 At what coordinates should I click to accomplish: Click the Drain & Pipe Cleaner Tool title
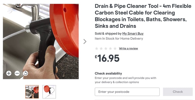point(143,16)
